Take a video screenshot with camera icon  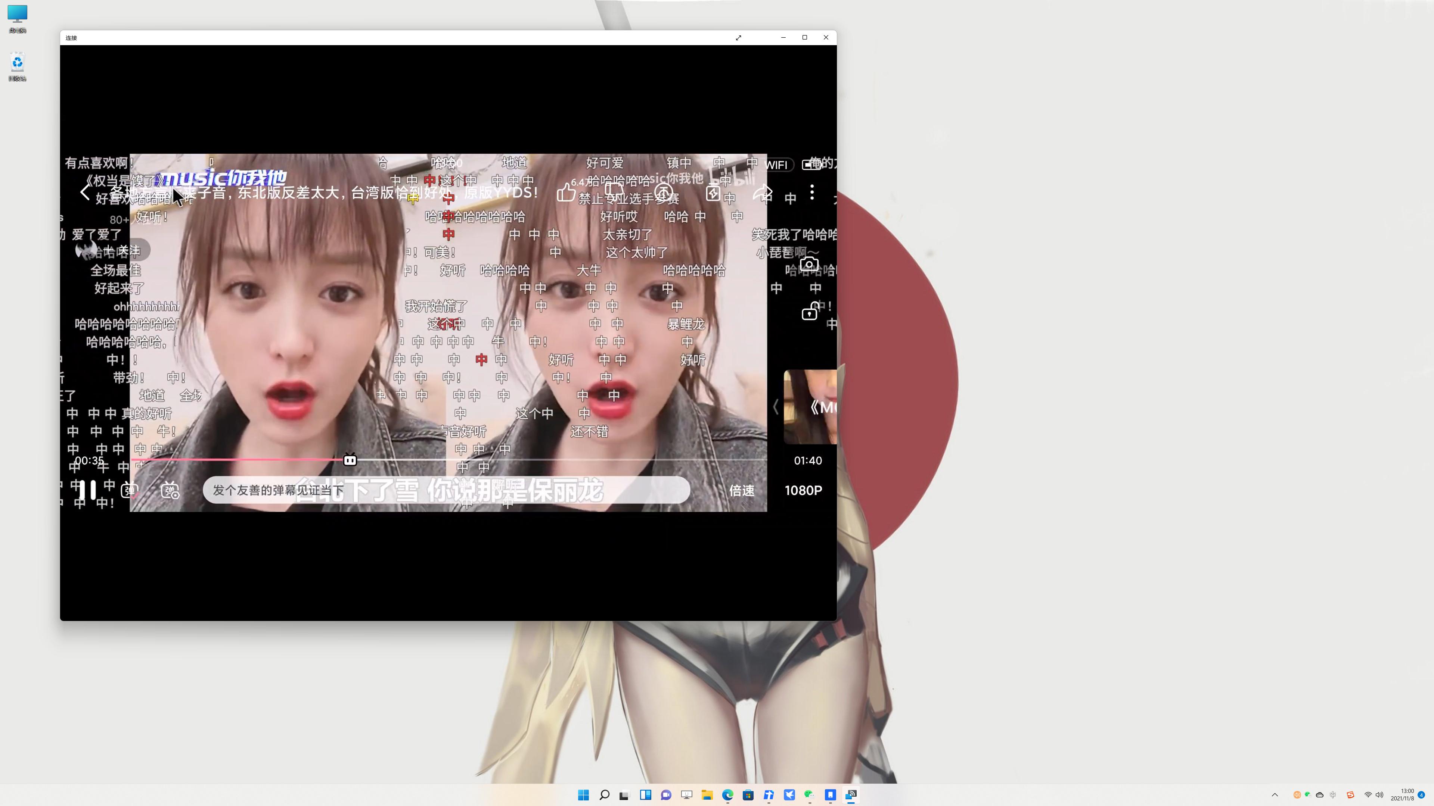[809, 264]
